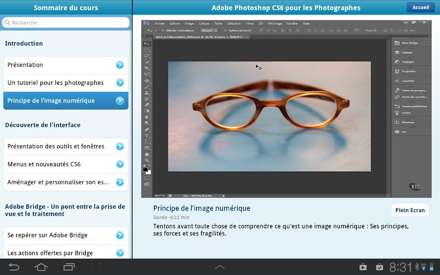Screen dimensions: 440x275
Task: Select the Horizontal Type tool
Action: [x=147, y=136]
